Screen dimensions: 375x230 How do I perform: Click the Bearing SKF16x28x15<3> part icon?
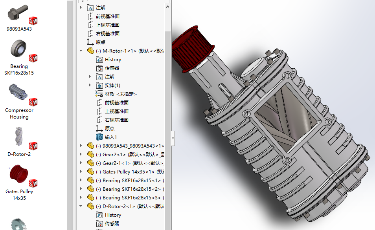pos(91,197)
